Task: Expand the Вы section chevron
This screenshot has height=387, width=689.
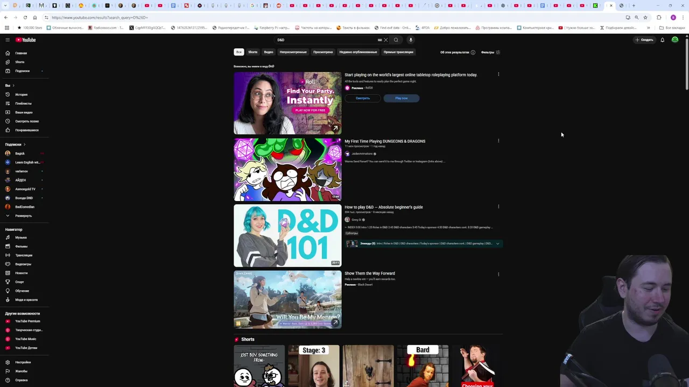Action: pos(13,85)
